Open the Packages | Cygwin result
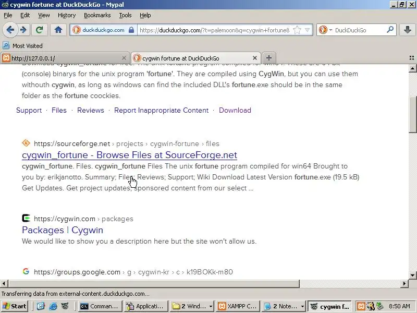 click(x=63, y=230)
